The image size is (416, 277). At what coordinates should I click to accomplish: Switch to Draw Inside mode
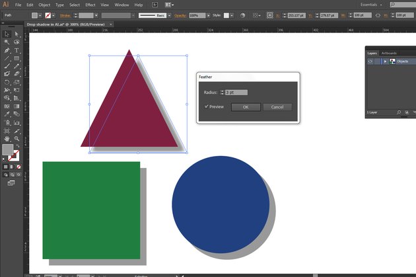pos(18,175)
